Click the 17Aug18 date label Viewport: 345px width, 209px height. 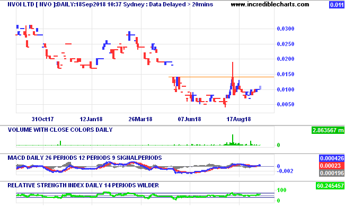238,119
